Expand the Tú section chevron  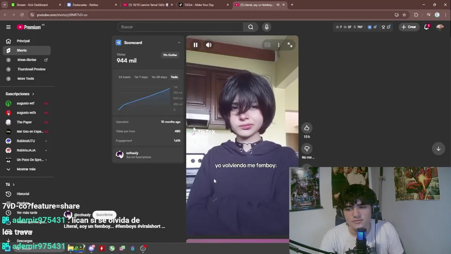click(13, 185)
